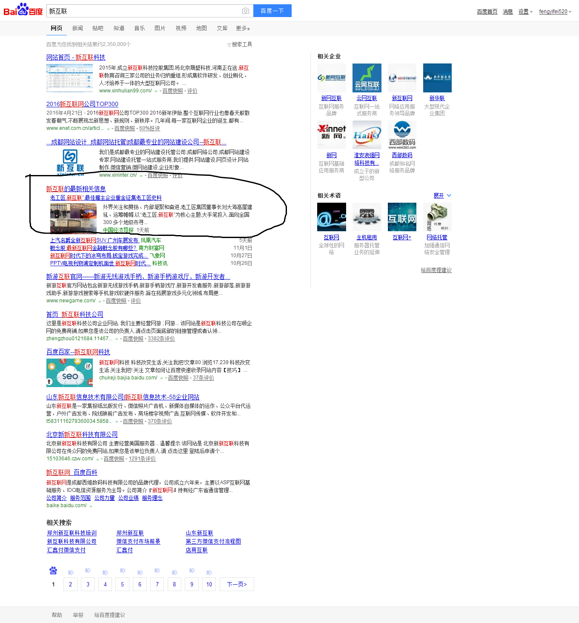Open dropdown arrow next to enet.com.cn URL
This screenshot has width=579, height=623.
pyautogui.click(x=108, y=129)
